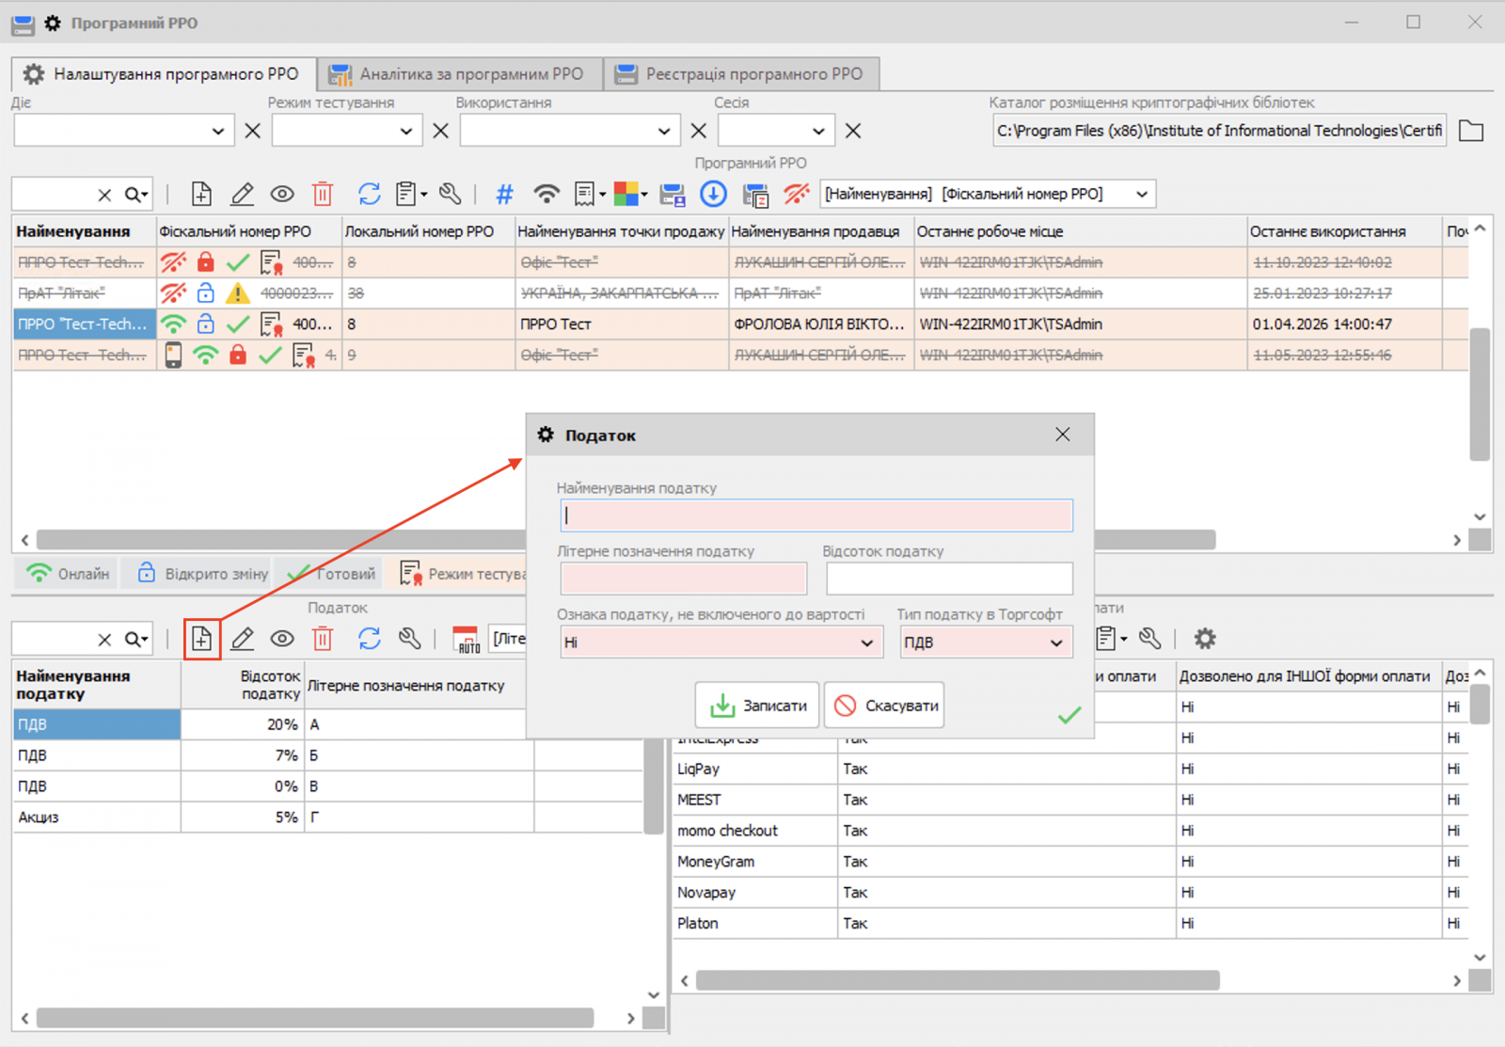Viewport: 1505px width, 1047px height.
Task: Click the eye view icon in Програмний РРО toolbar
Action: (282, 194)
